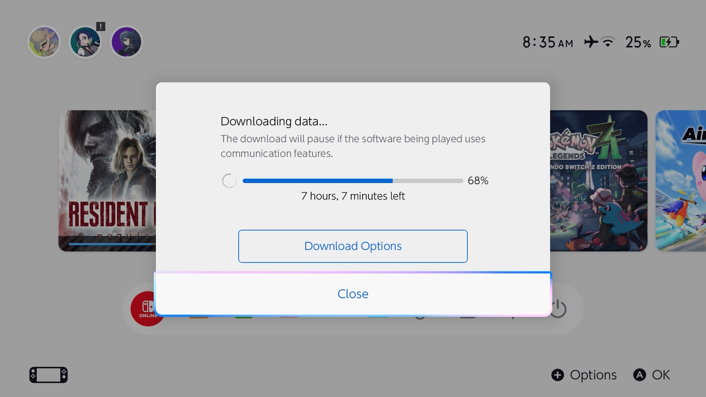
Task: Click the charging battery icon
Action: tap(669, 42)
